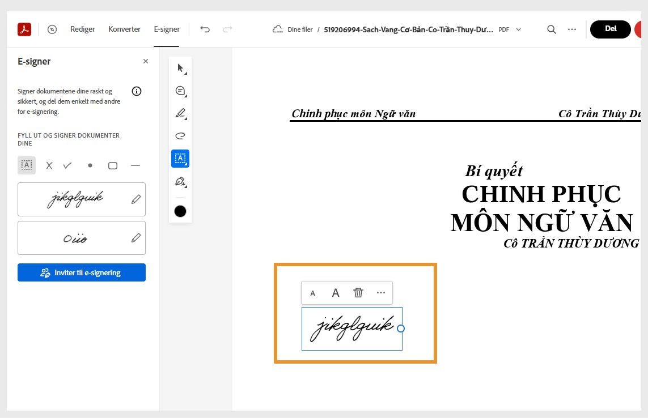Open the cloud storage icon
This screenshot has width=648, height=418.
pos(278,29)
